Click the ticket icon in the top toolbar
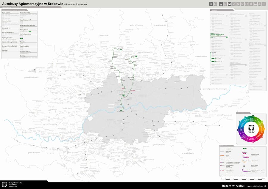This screenshot has height=189, width=268. [x=247, y=4]
